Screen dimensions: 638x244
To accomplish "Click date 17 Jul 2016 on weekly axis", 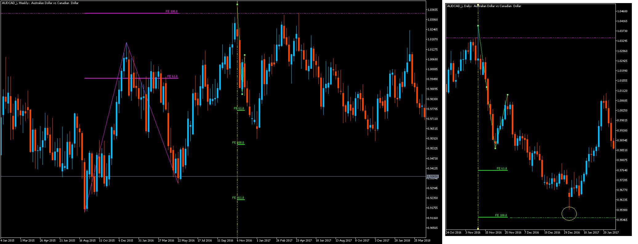I will coord(205,240).
